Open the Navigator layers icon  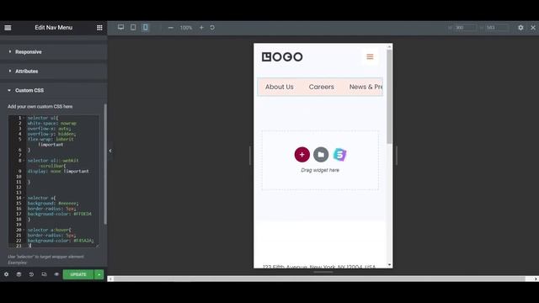19,274
